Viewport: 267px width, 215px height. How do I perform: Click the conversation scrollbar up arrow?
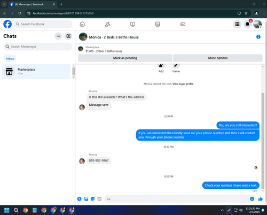[x=263, y=66]
